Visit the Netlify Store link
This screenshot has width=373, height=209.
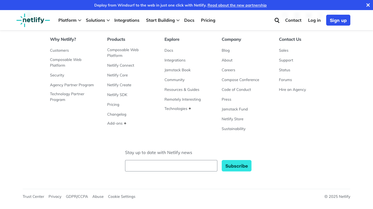click(x=233, y=119)
